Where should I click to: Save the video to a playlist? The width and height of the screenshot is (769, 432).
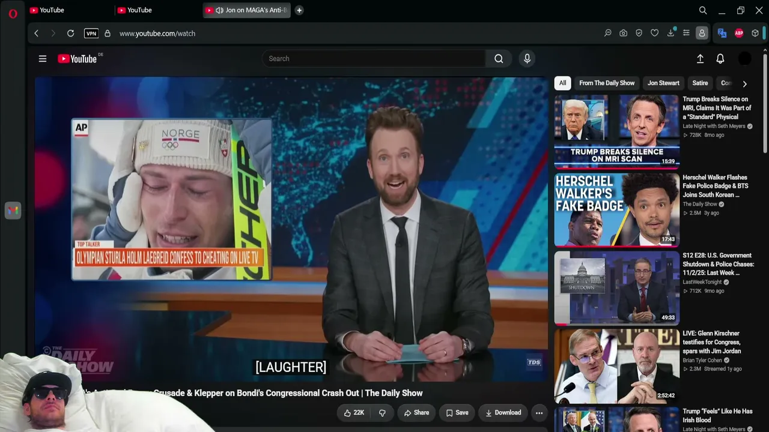tap(457, 413)
